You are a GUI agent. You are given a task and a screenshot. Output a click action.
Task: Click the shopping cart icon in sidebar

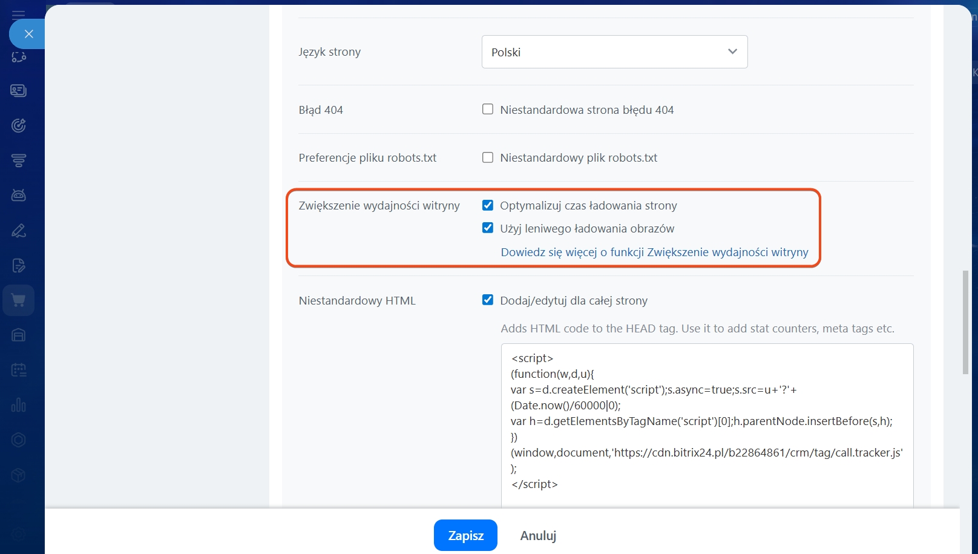pos(19,300)
